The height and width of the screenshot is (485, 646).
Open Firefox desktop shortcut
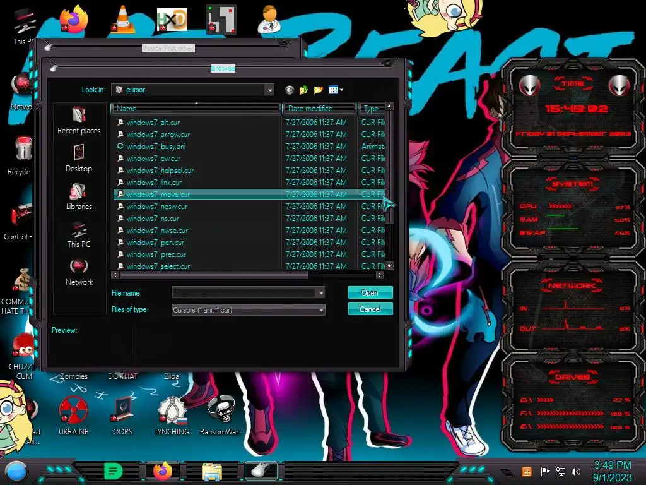[x=74, y=19]
